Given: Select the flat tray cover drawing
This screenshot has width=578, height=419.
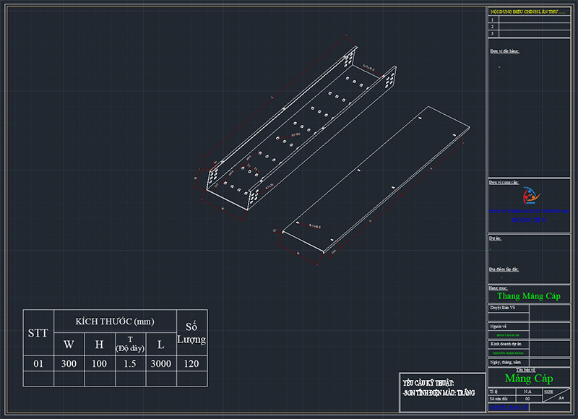Looking at the screenshot, I should click(x=376, y=181).
